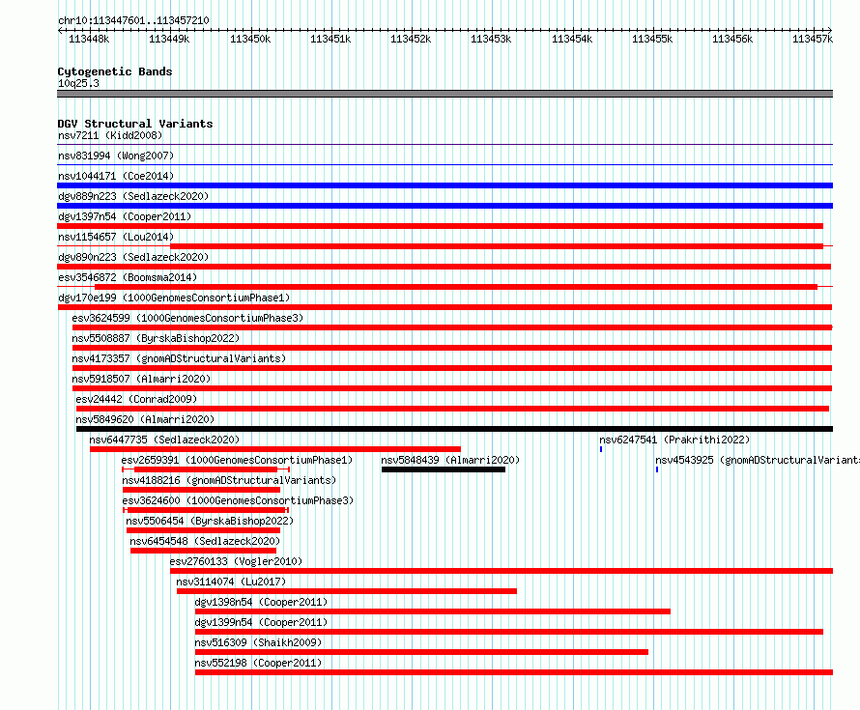
Task: Open nsv4173357 (gnomADStructuralVariants) label
Action: [179, 358]
